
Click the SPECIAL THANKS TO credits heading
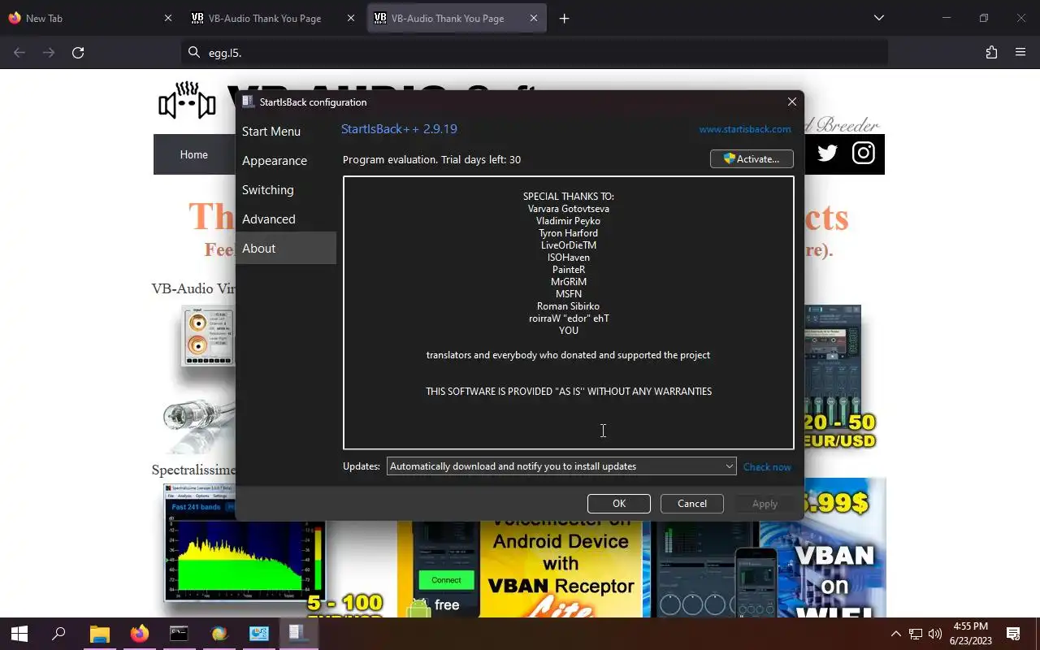coord(569,197)
